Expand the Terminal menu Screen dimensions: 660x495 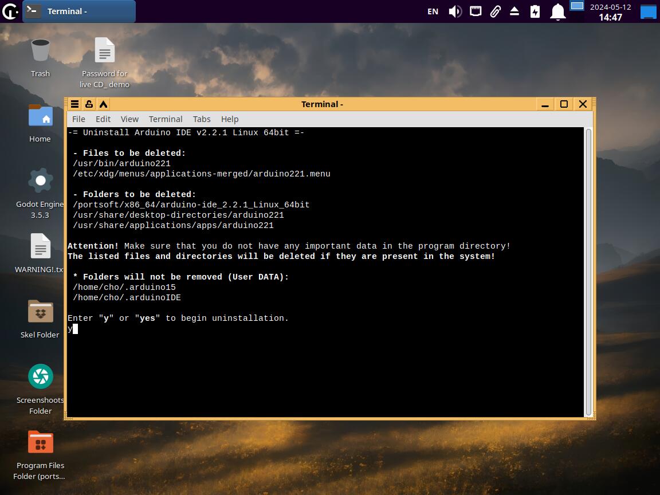pos(166,119)
